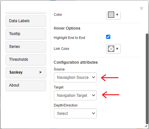This screenshot has width=149, height=129.
Task: Close the settings dialog with X
Action: (142, 8)
